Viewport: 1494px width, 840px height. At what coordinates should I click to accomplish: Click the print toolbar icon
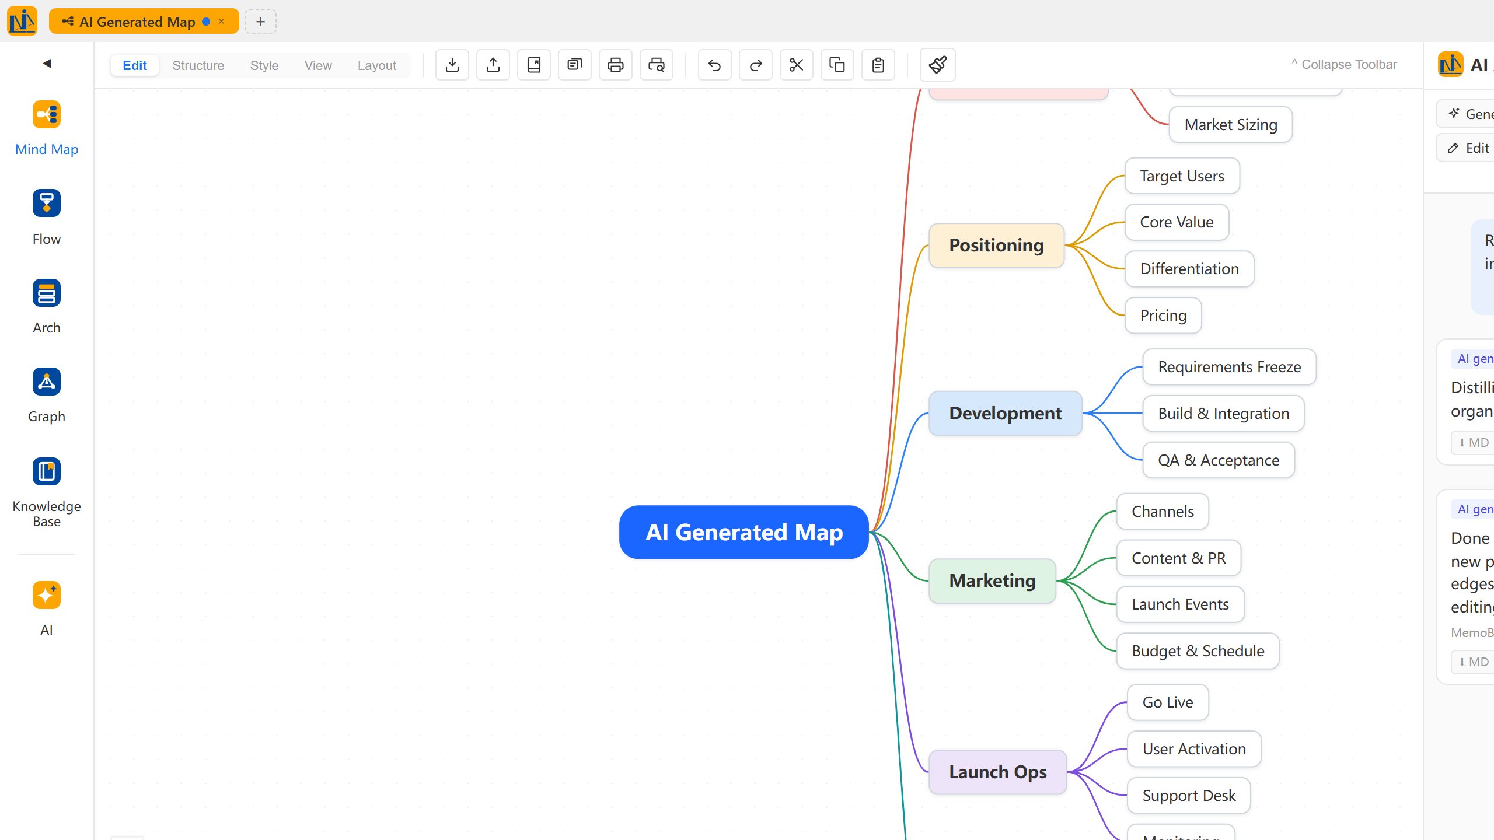616,65
